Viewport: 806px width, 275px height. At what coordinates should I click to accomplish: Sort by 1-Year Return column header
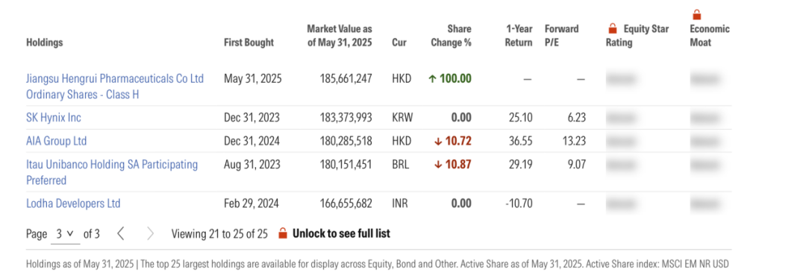pyautogui.click(x=518, y=36)
